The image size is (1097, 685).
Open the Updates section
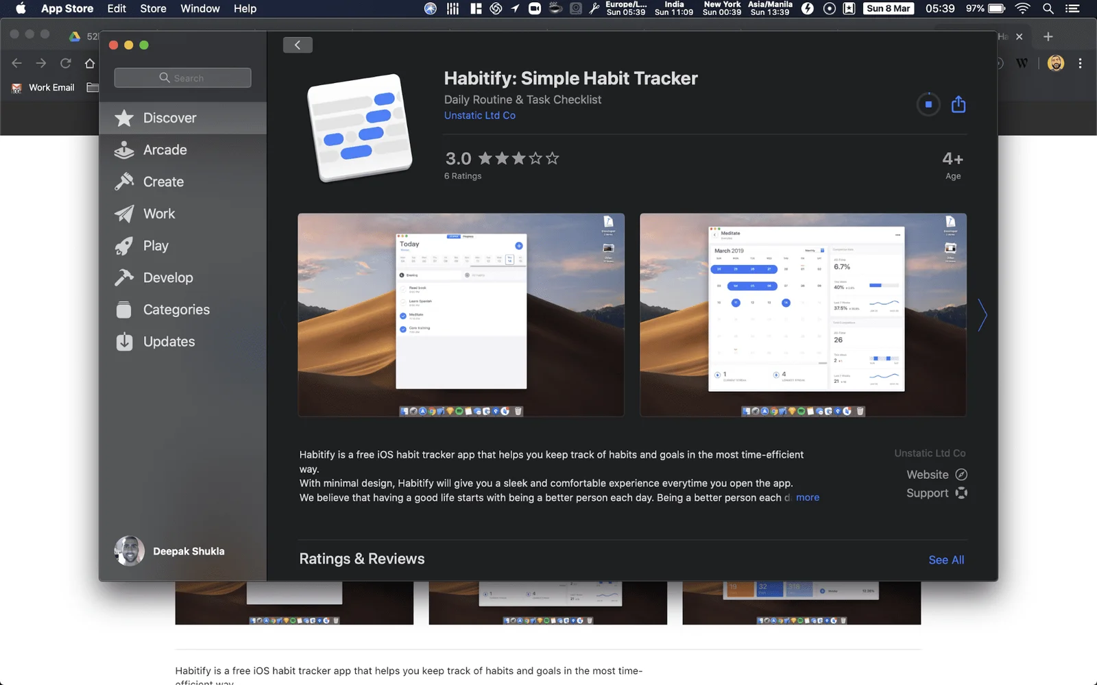(183, 342)
